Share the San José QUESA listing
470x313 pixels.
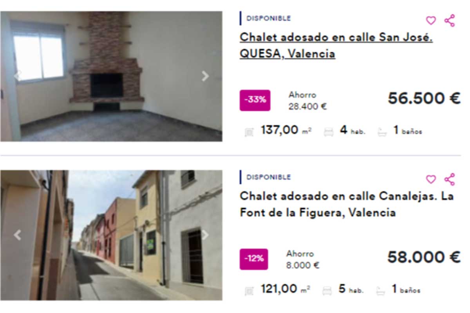450,20
